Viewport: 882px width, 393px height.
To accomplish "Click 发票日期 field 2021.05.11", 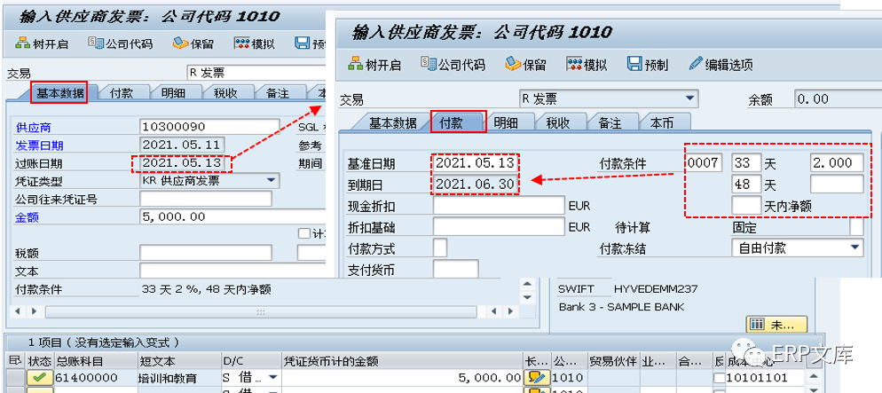I will tap(183, 145).
